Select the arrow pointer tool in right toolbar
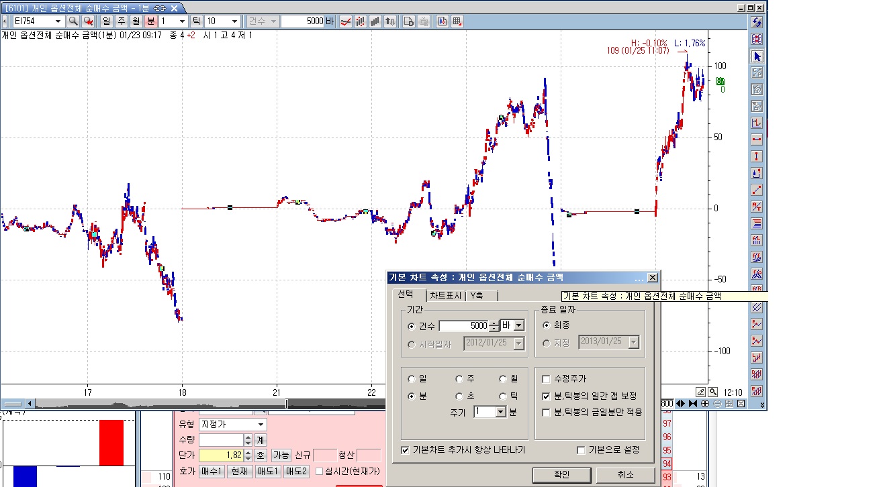This screenshot has height=487, width=883. coord(757,56)
